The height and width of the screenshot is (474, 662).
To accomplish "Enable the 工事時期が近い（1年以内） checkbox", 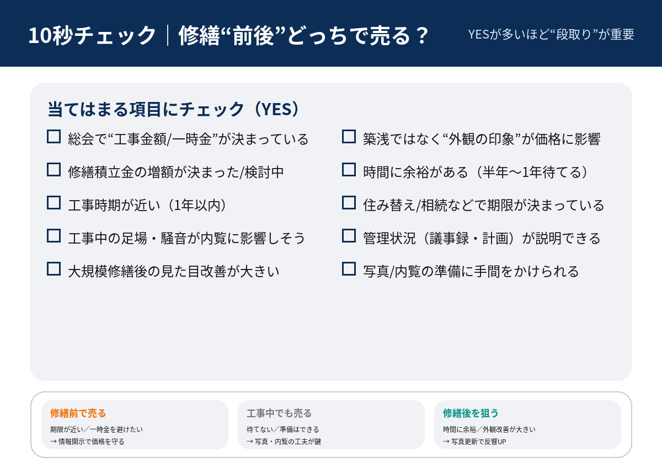I will coord(54,203).
